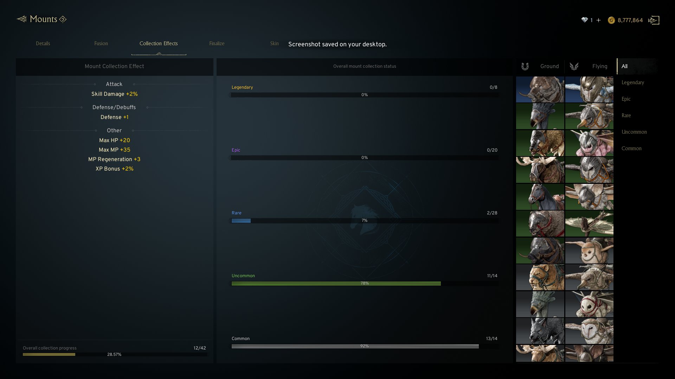Filter mounts by Ground
The image size is (675, 379).
click(549, 66)
